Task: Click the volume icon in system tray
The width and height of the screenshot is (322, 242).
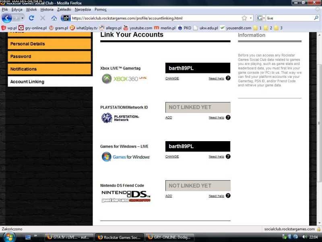Action: 305,237
